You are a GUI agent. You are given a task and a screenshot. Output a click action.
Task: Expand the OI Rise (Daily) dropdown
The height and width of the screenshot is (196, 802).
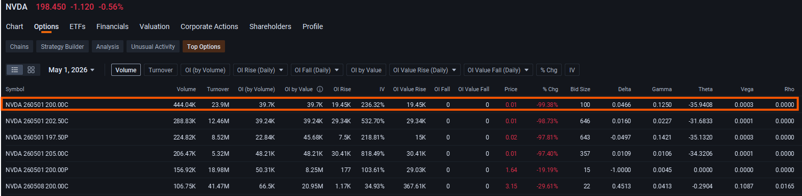260,70
